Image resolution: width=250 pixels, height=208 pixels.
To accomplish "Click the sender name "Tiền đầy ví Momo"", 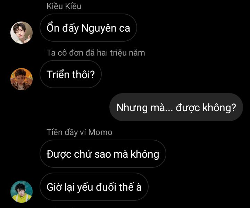I will (x=80, y=132).
